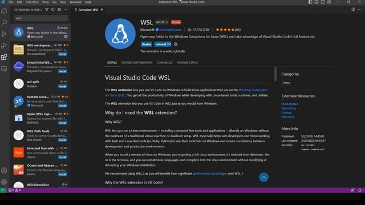Focus the extensions search box
Viewport: 365px width, 205px height.
[x=41, y=18]
